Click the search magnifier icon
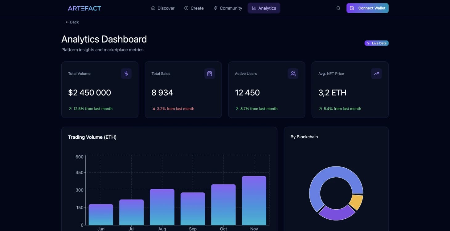Image resolution: width=450 pixels, height=231 pixels. click(x=338, y=8)
